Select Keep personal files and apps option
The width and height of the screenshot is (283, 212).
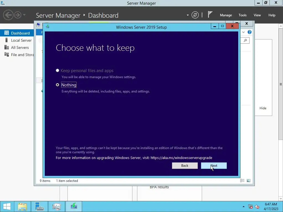[57, 70]
